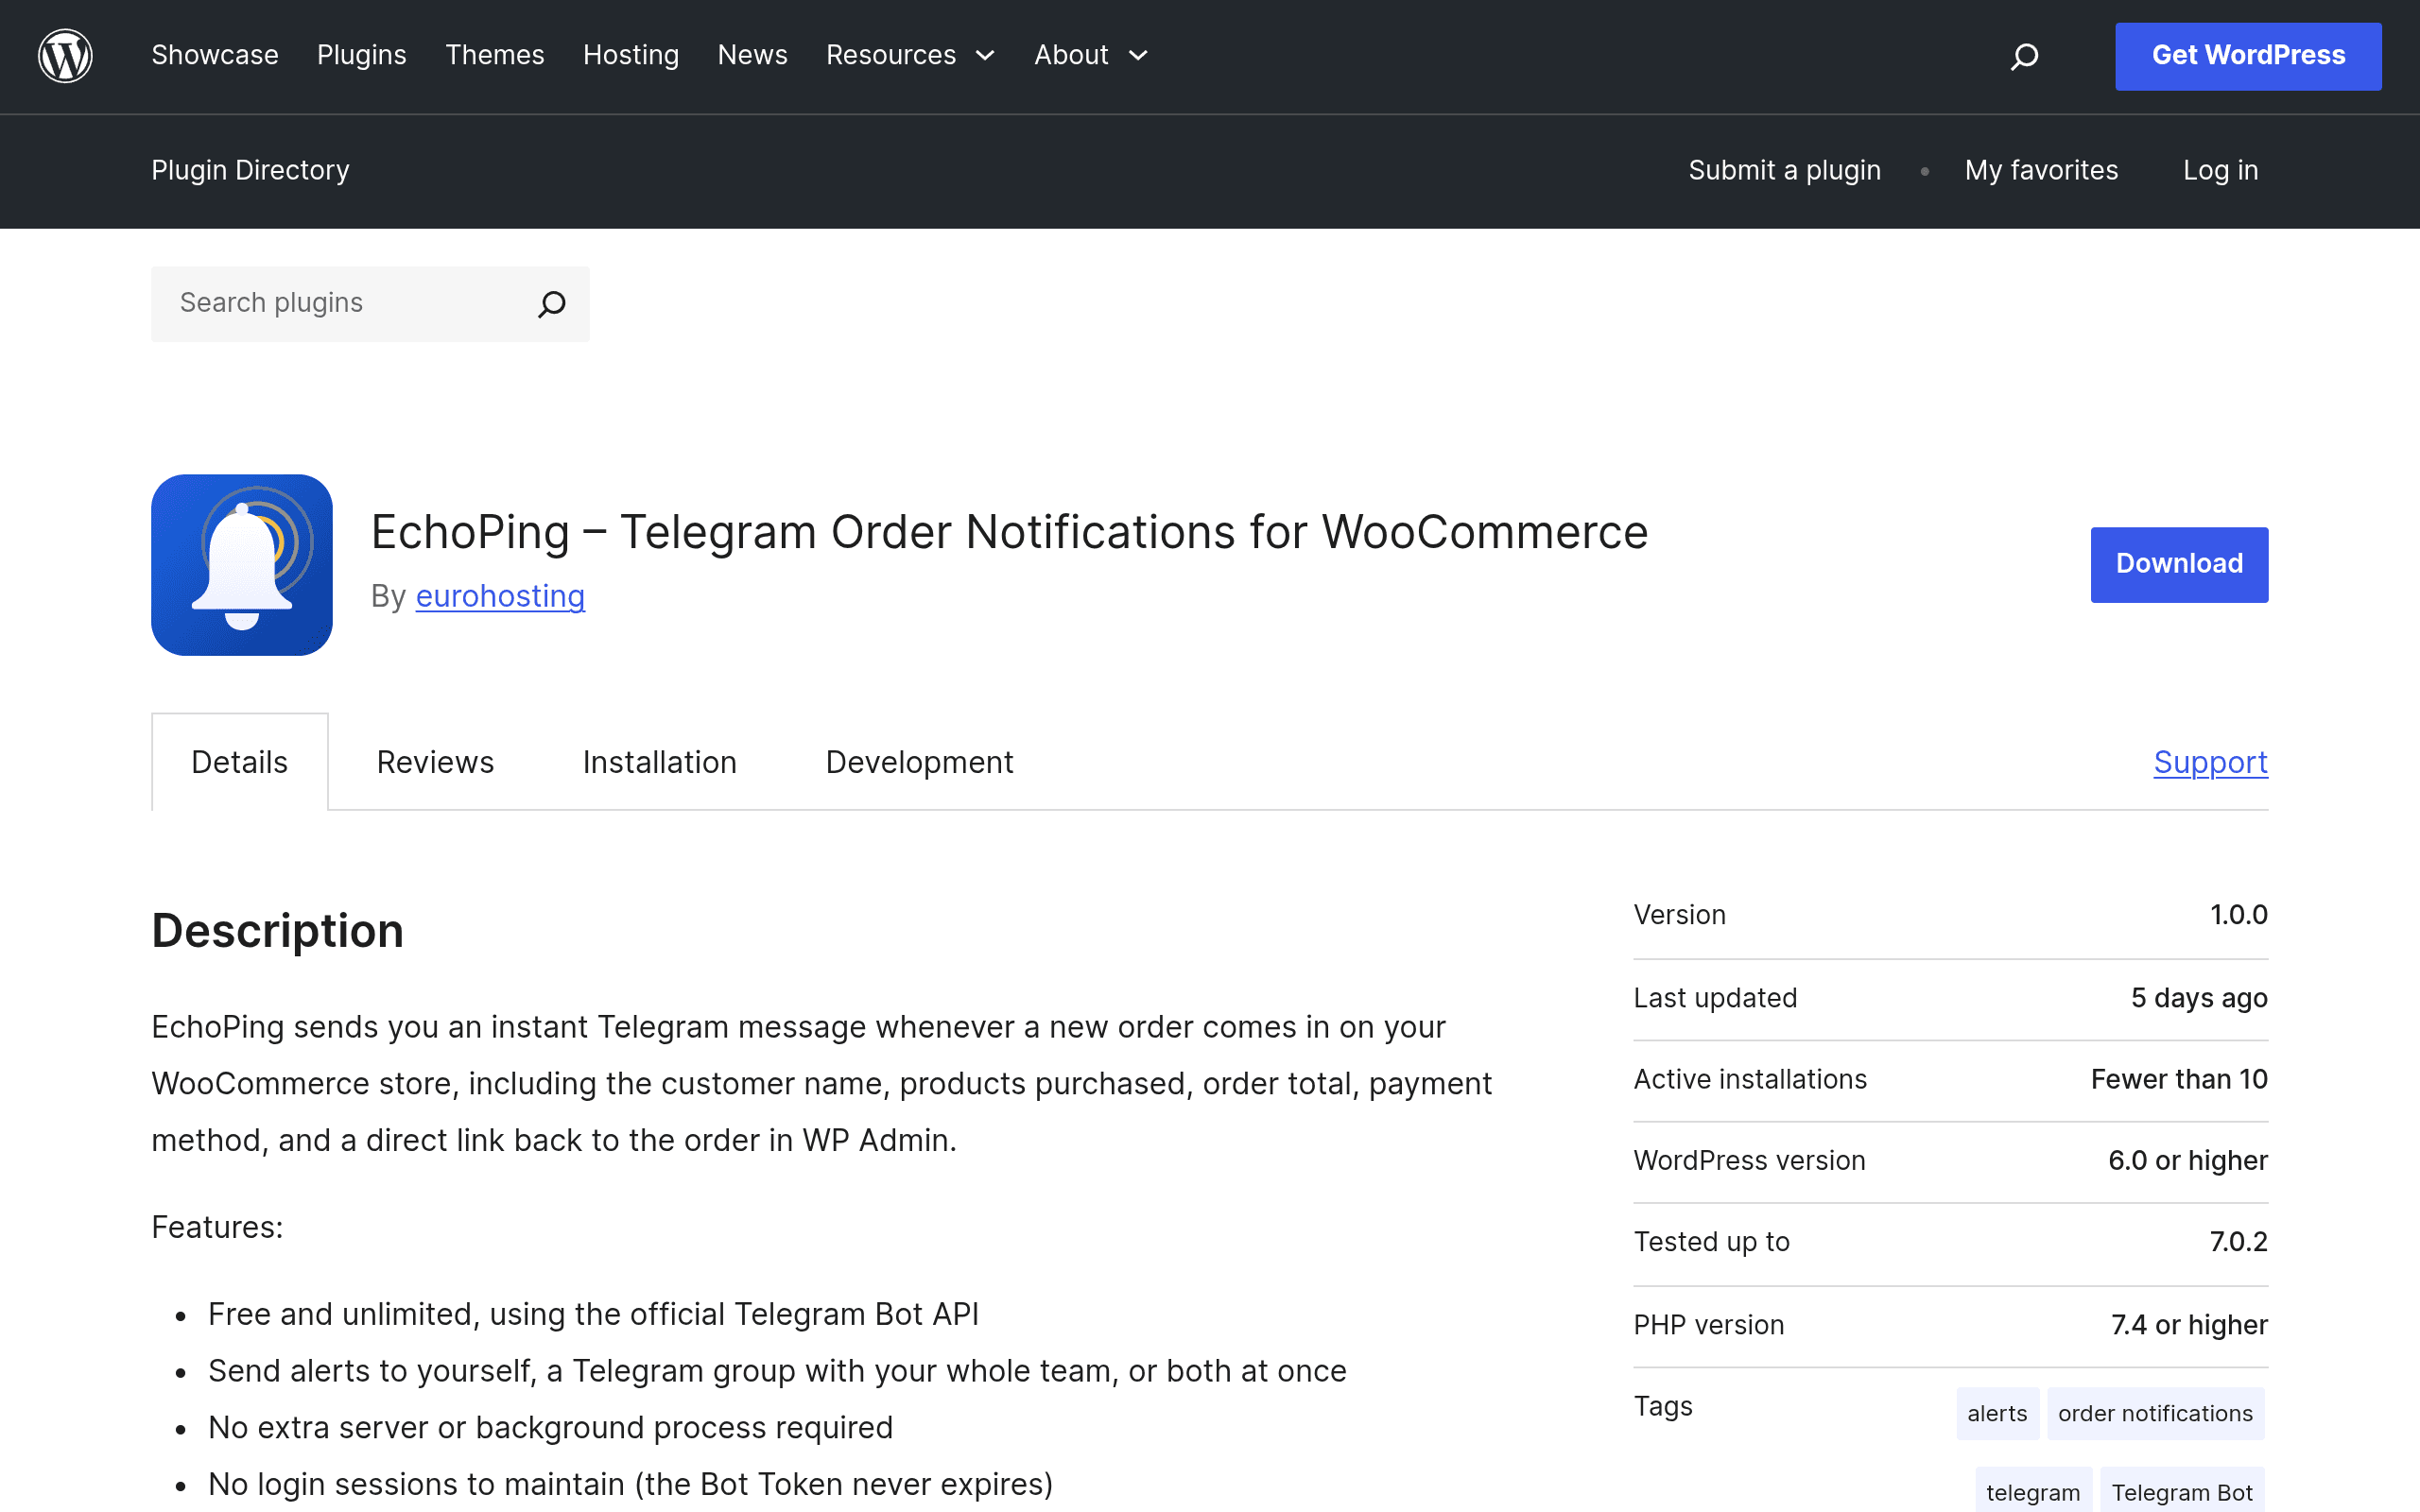Image resolution: width=2420 pixels, height=1512 pixels.
Task: Click the 'Free and unlimited' feature bullet
Action: click(x=593, y=1314)
